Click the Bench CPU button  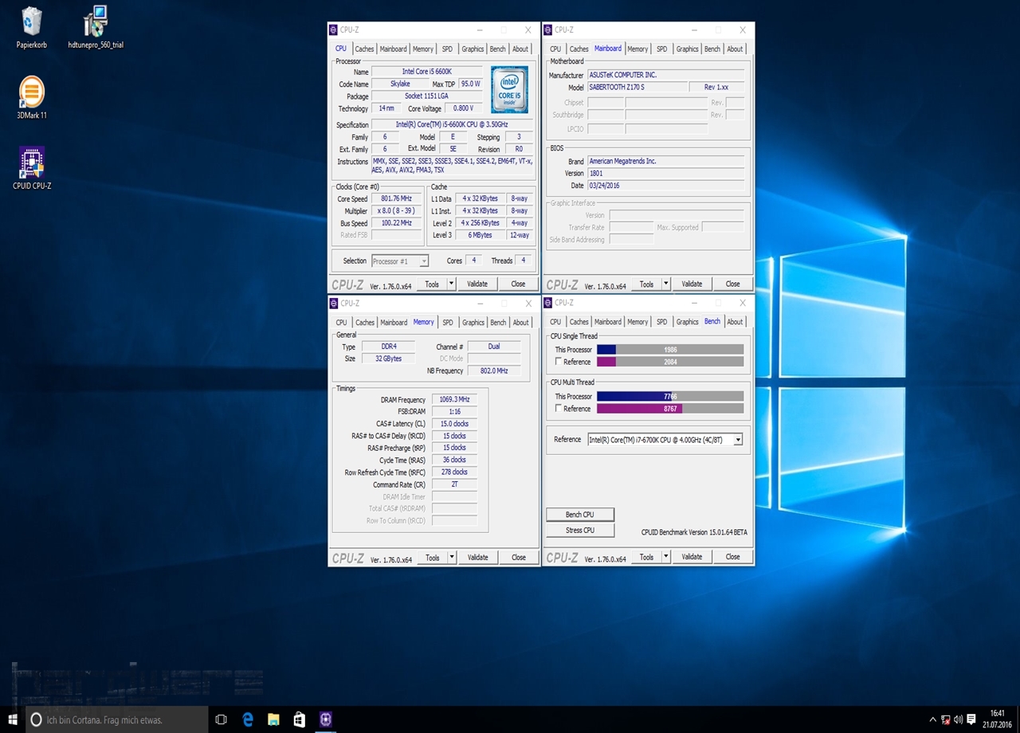[580, 515]
